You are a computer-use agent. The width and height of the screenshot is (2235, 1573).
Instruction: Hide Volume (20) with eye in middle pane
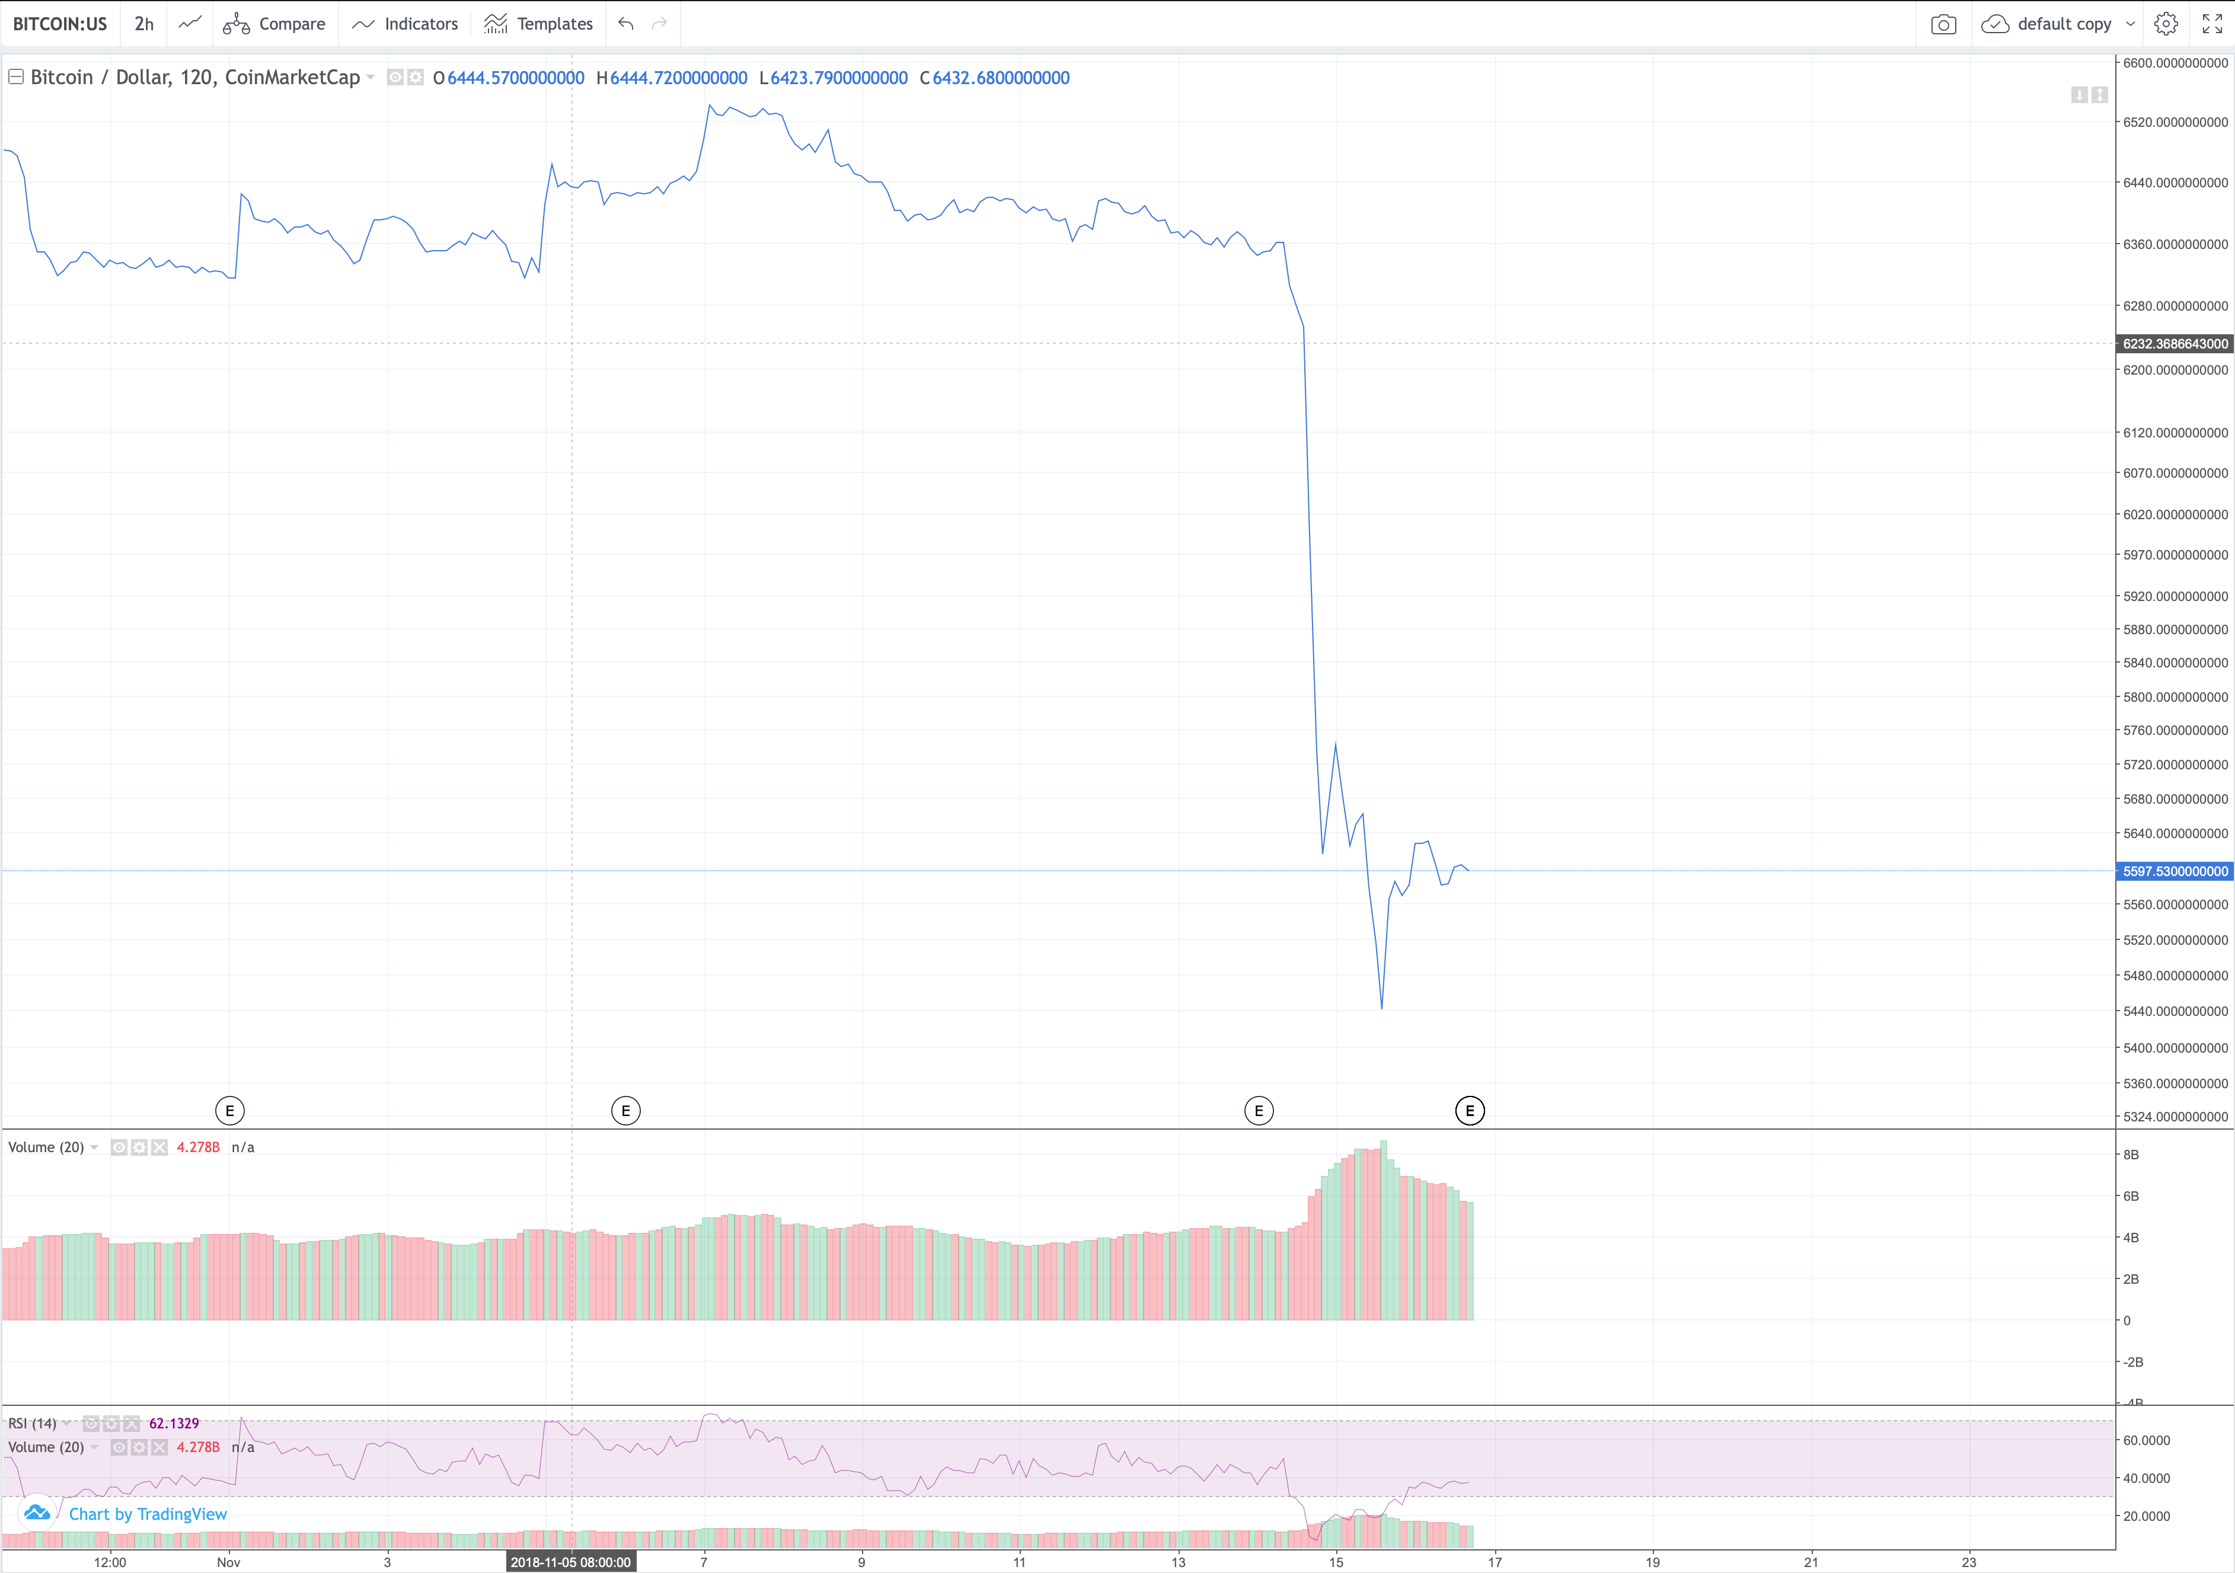(119, 1147)
